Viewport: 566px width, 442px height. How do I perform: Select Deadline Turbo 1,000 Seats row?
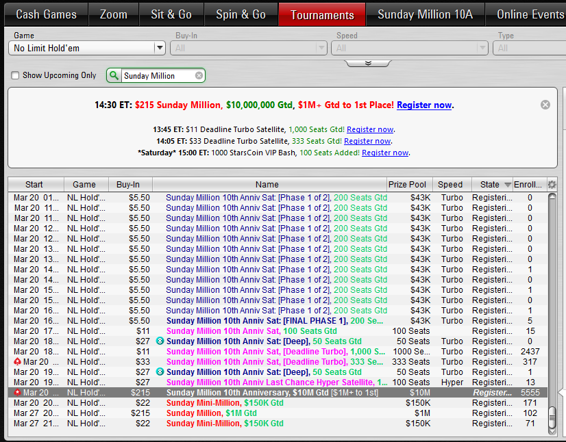(278, 352)
